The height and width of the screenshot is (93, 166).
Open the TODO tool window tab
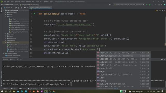tap(6, 89)
